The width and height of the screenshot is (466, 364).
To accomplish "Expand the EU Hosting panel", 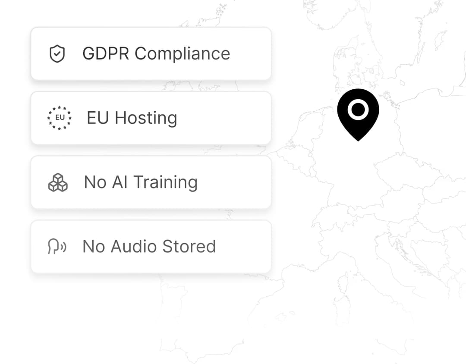I will pyautogui.click(x=151, y=117).
